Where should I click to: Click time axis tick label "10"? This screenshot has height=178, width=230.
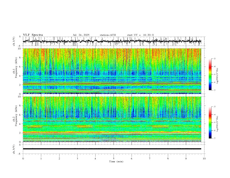point(204,159)
